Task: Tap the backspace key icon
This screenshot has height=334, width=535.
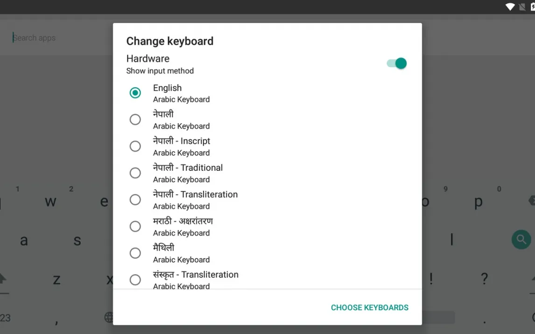Action: [x=532, y=201]
